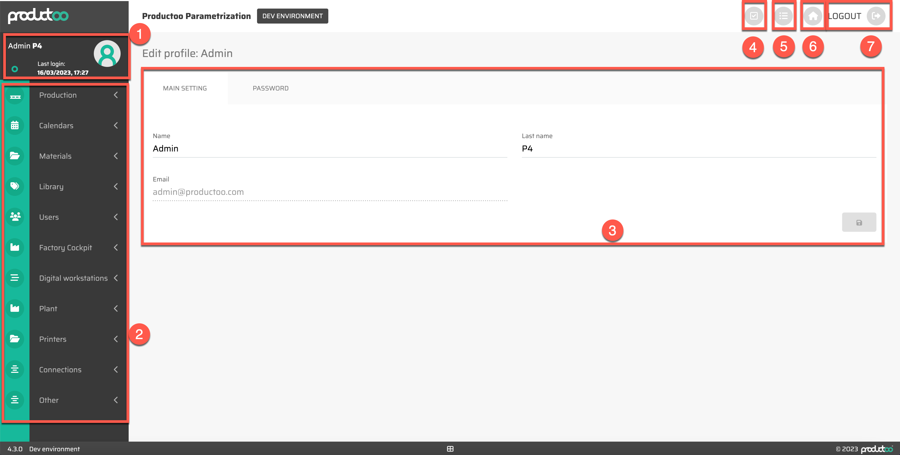Click the user avatar profile picture
The height and width of the screenshot is (455, 900).
coord(107,53)
